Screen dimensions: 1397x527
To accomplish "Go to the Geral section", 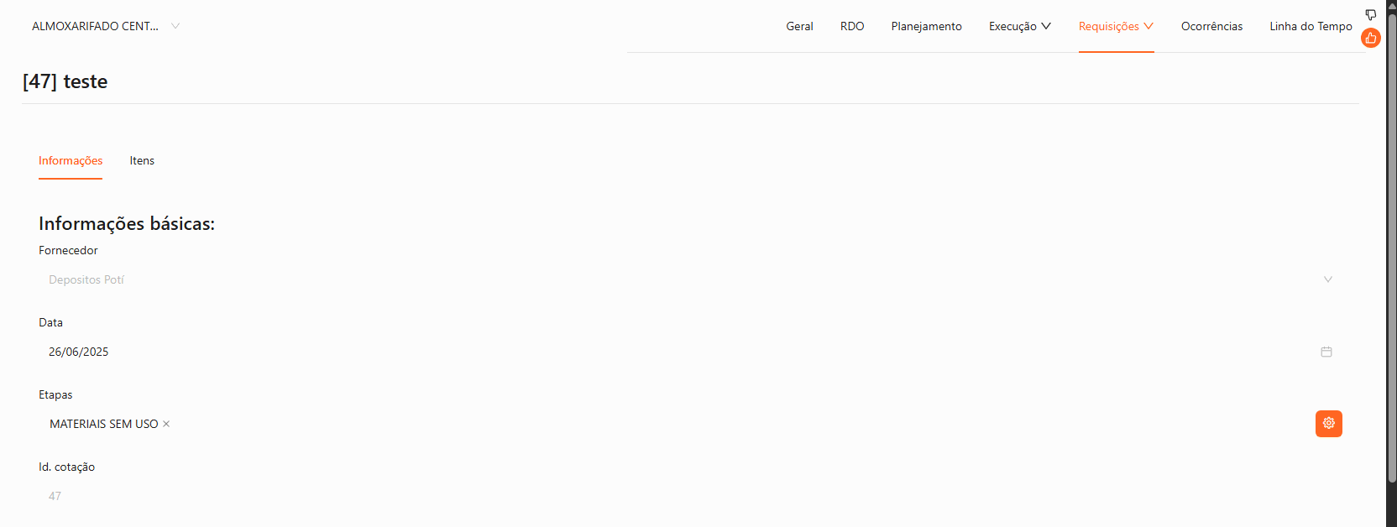I will 799,26.
